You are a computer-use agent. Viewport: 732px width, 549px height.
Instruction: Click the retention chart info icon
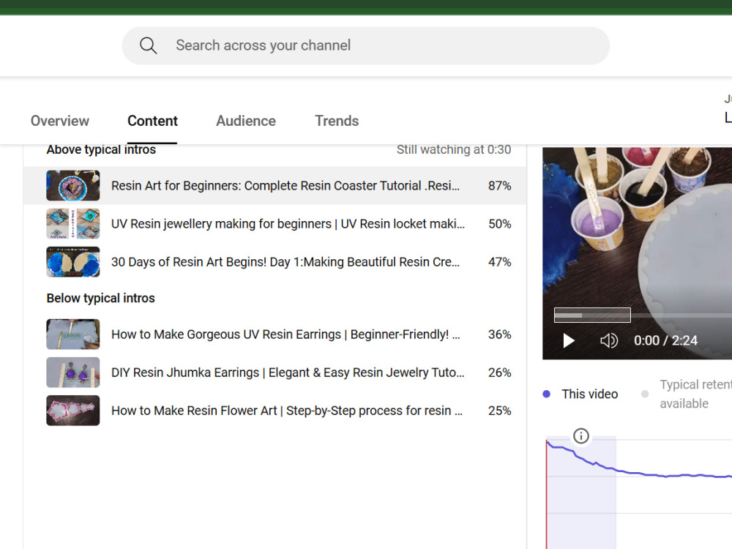[x=580, y=436]
